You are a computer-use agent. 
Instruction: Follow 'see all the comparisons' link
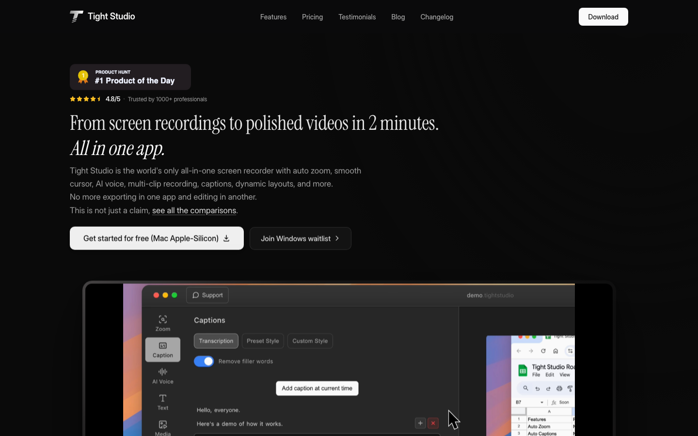point(194,210)
